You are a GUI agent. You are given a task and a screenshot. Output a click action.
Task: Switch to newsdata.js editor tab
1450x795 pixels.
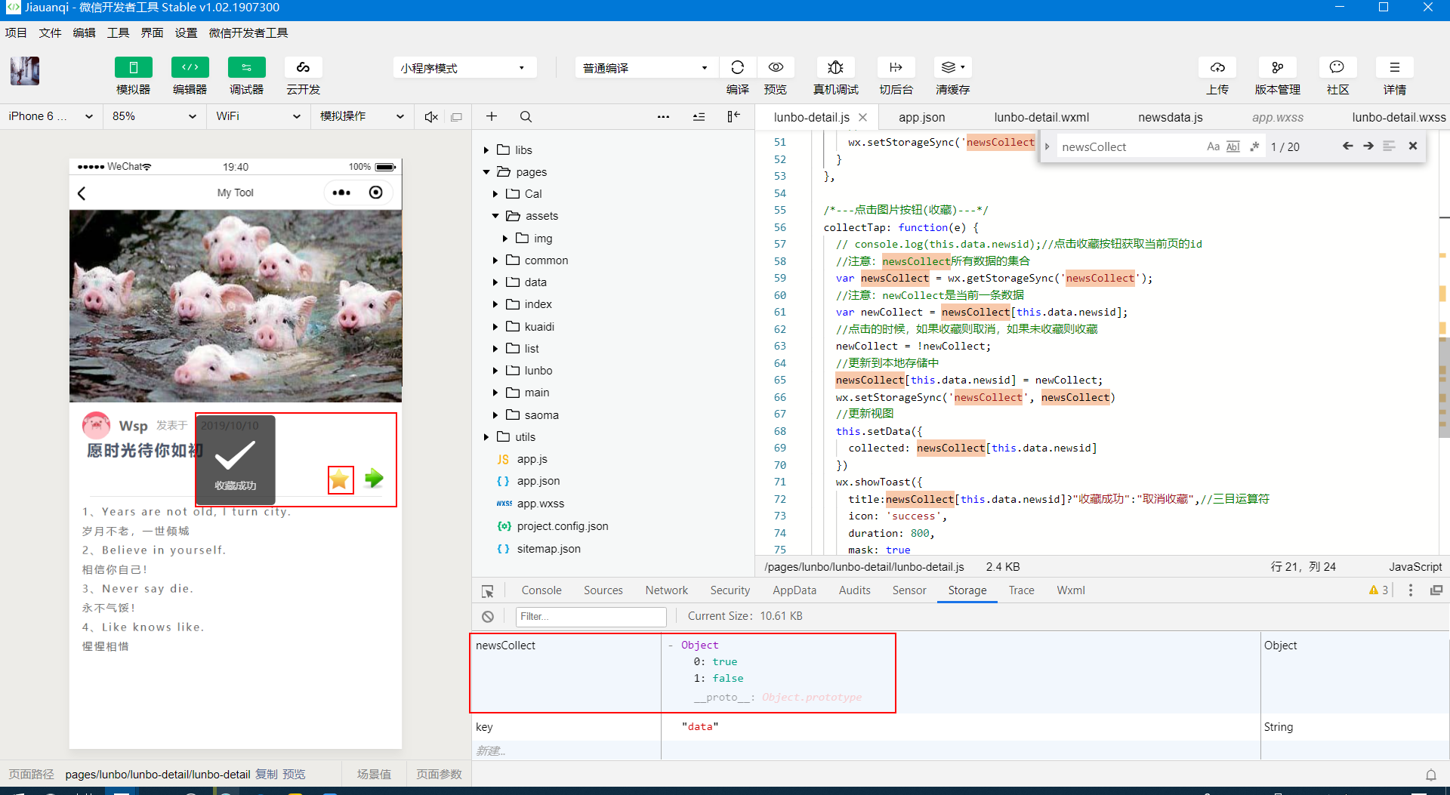pyautogui.click(x=1171, y=117)
